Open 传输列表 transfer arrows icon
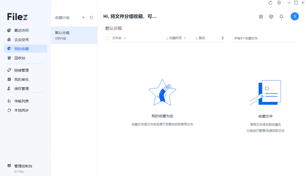The image size is (305, 176). click(9, 101)
